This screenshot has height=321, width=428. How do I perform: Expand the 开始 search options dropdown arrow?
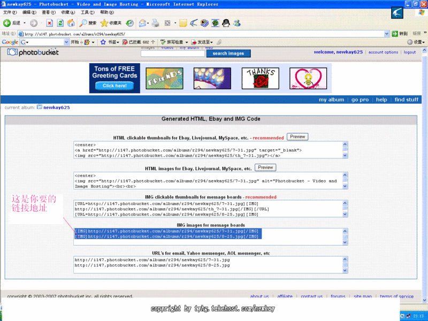pyautogui.click(x=93, y=42)
